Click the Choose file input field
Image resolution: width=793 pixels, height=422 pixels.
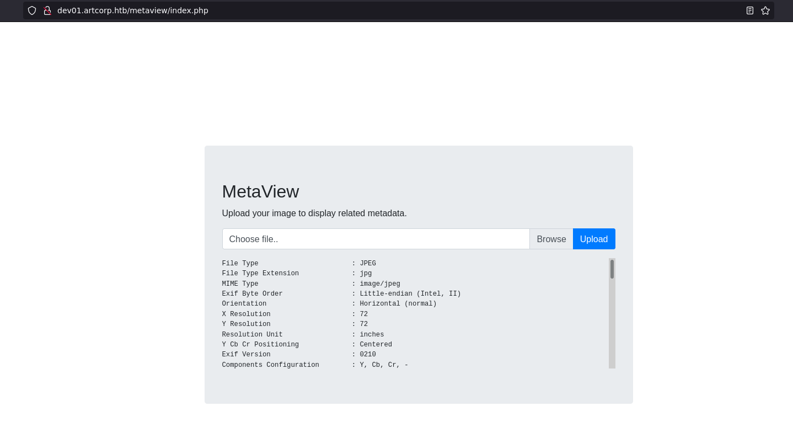coord(376,239)
